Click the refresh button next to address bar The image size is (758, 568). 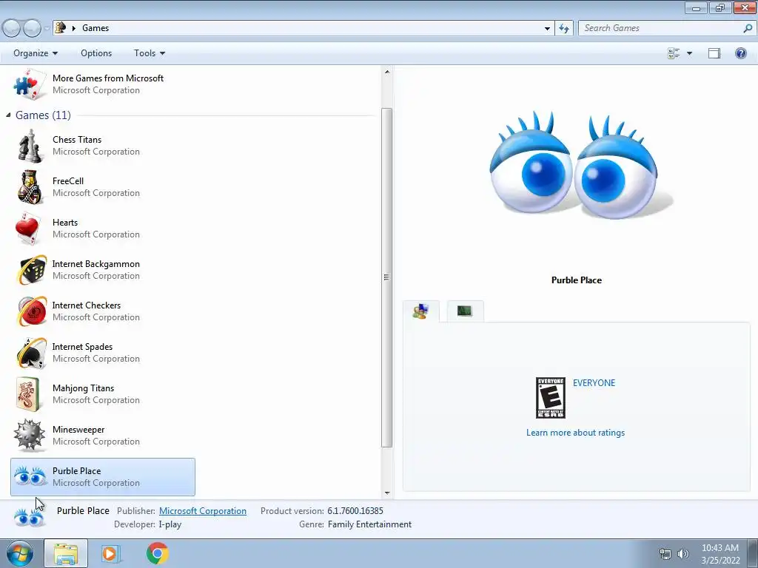pos(563,28)
